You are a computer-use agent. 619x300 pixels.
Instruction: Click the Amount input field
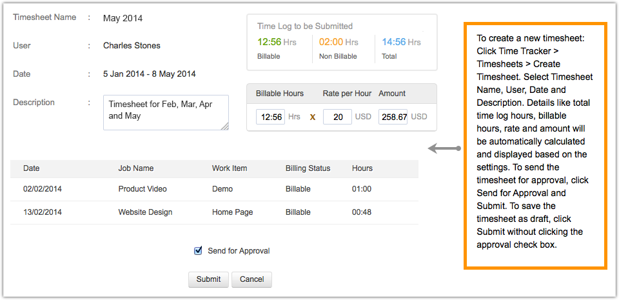393,117
